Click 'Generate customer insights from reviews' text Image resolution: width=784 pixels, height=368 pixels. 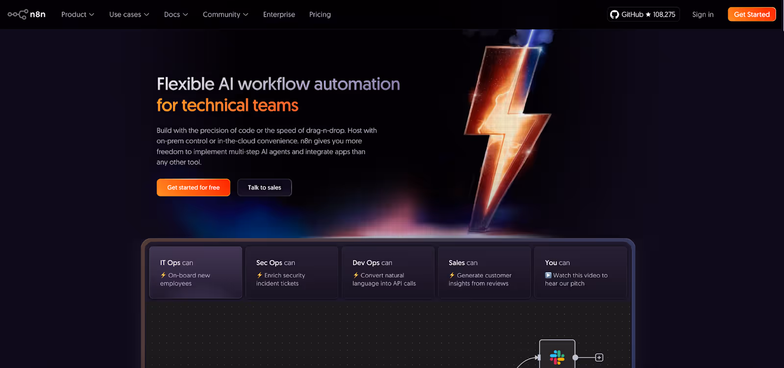click(x=480, y=279)
